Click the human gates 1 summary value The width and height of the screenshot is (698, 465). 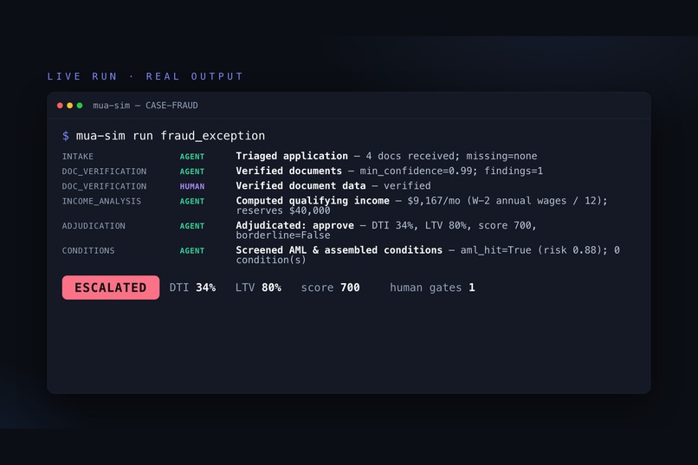tap(432, 287)
